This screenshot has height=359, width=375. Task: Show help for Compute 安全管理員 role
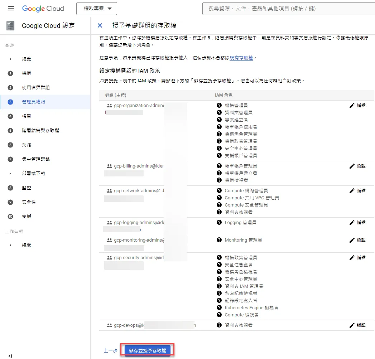219,205
